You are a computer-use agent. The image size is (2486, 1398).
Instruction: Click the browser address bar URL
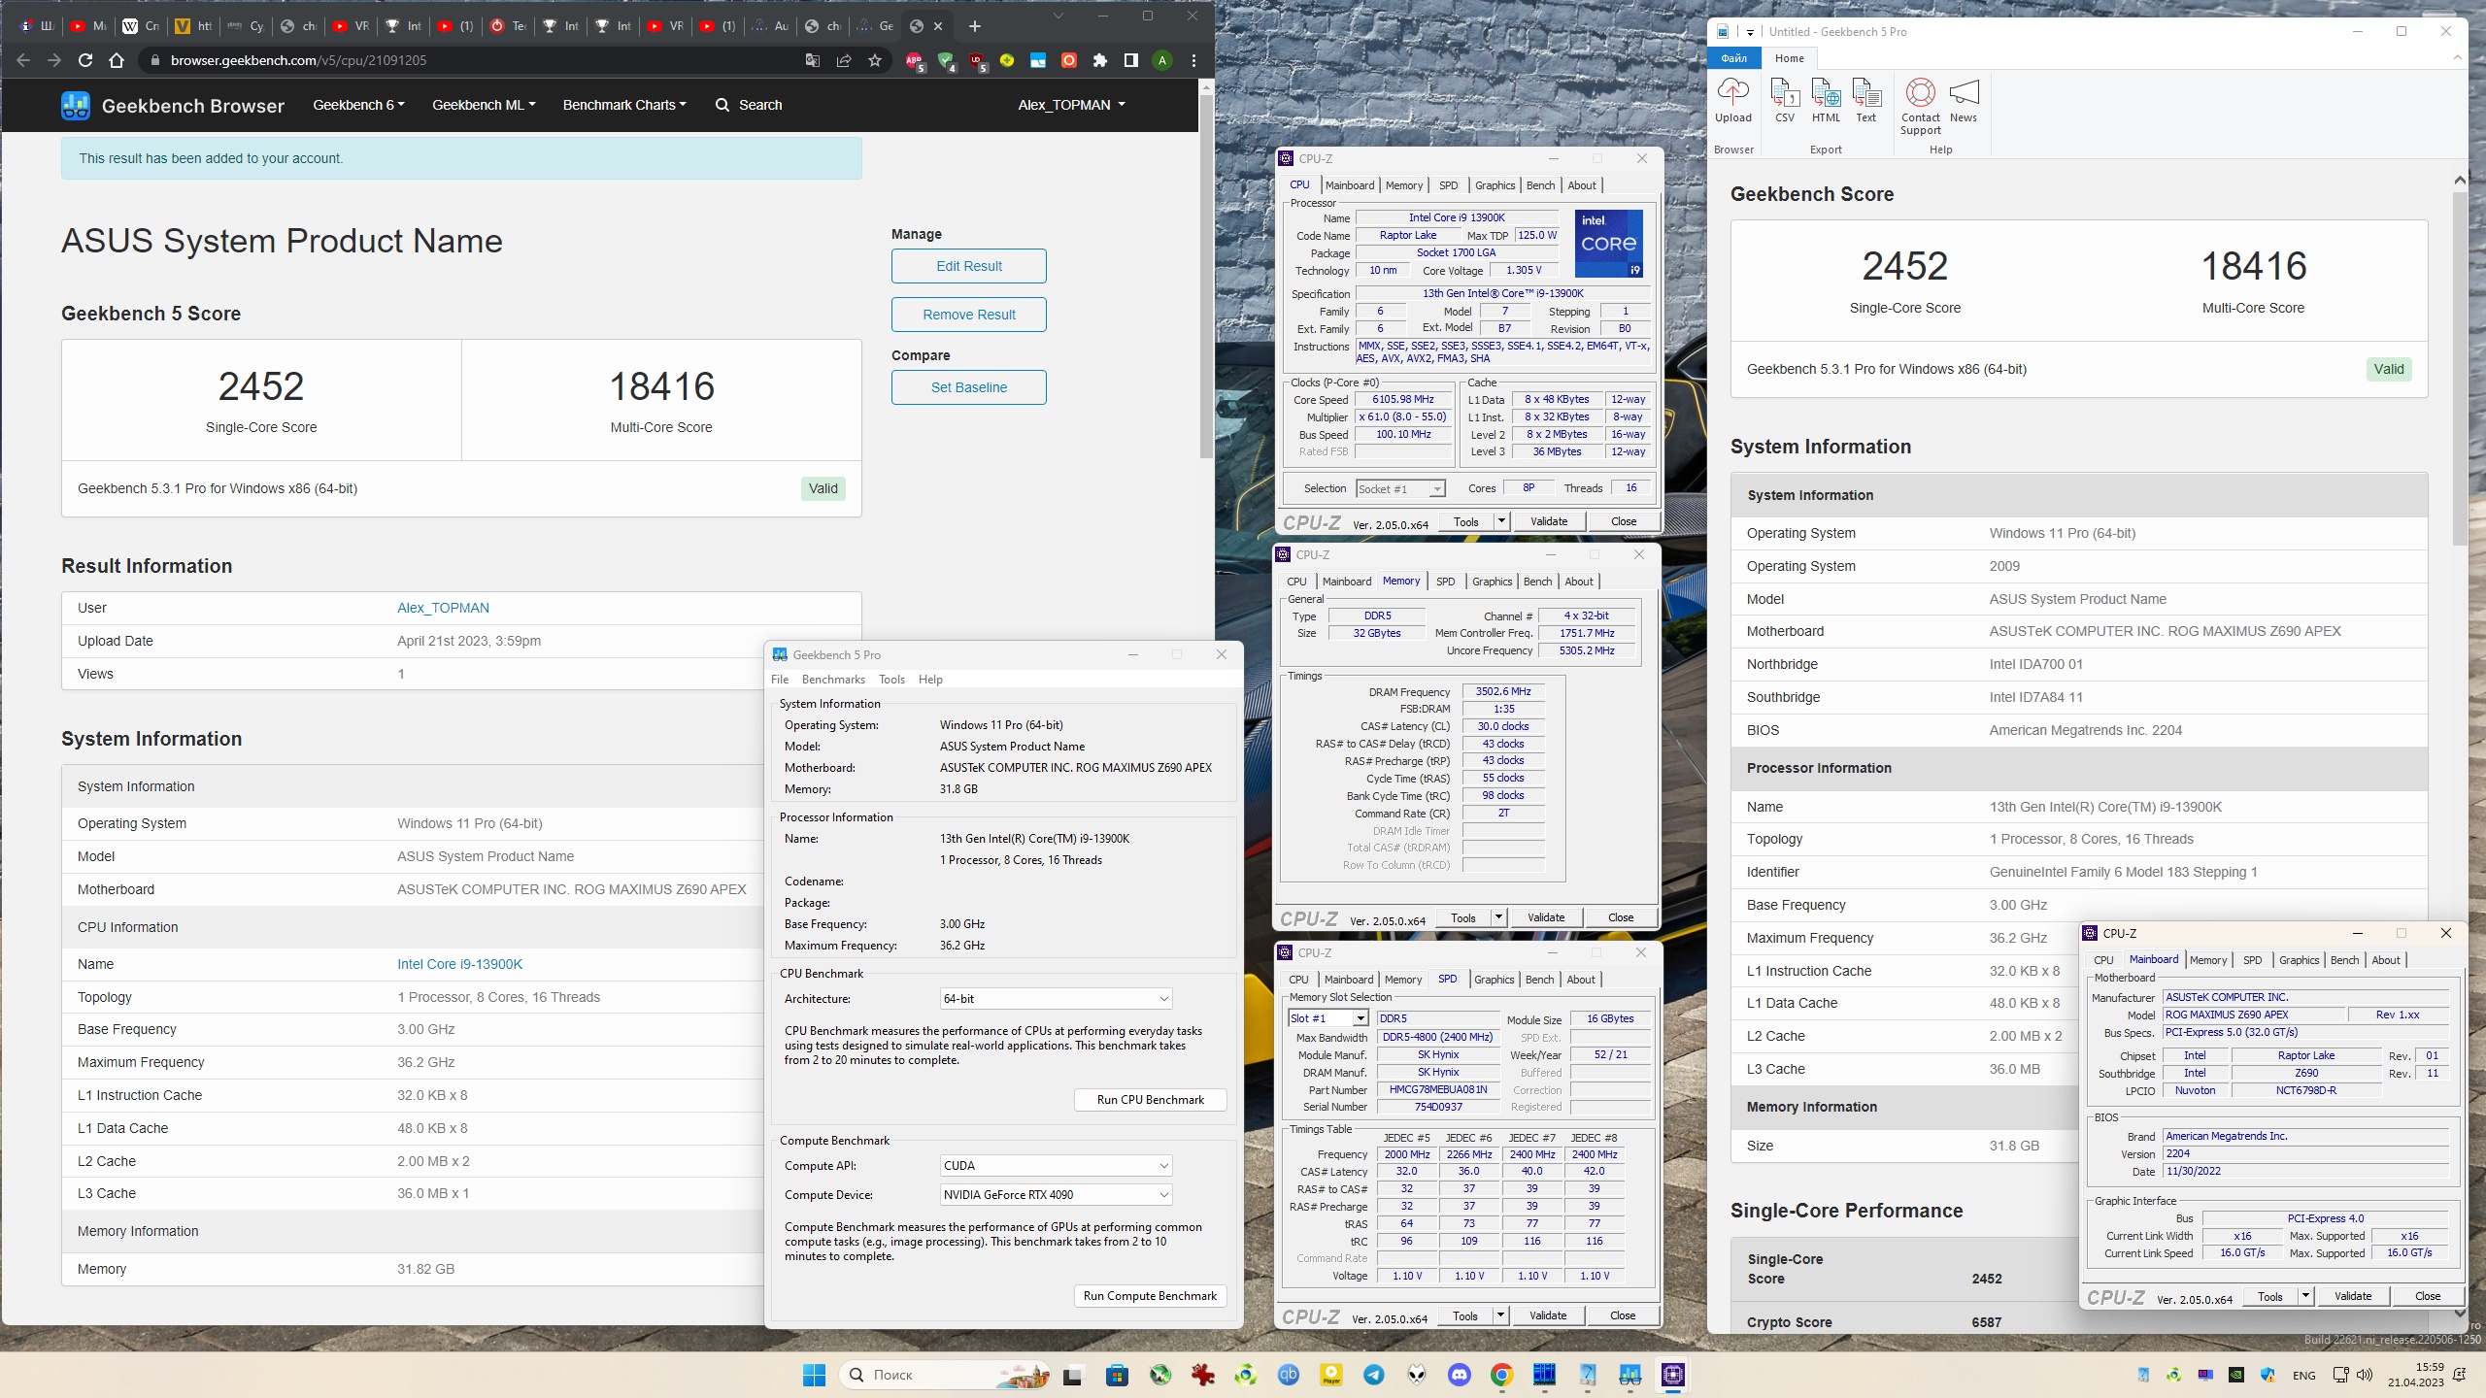(298, 60)
